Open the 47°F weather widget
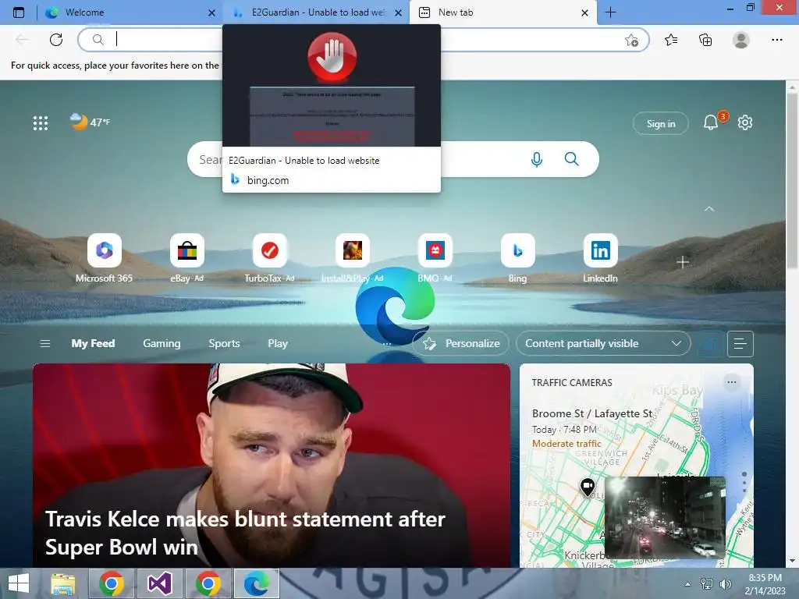Viewport: 799px width, 599px height. [x=90, y=122]
